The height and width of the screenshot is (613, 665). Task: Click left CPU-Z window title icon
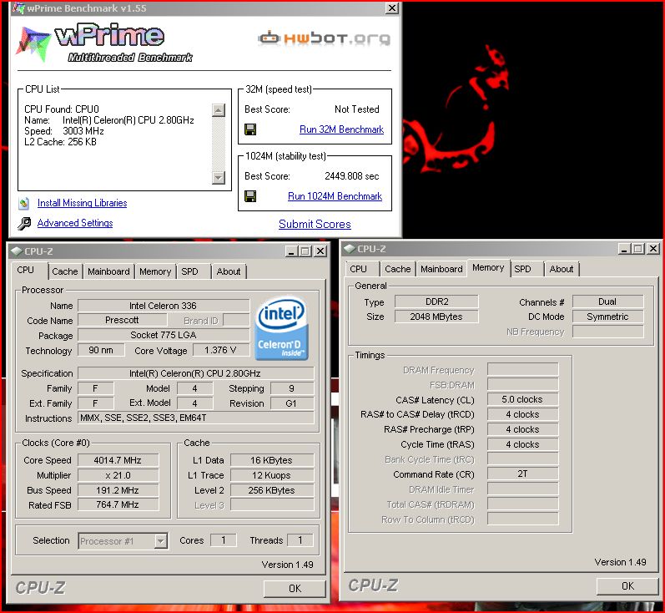pos(17,251)
